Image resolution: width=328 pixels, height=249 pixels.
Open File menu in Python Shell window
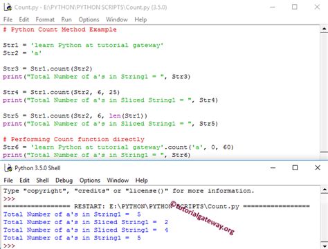tap(8, 181)
